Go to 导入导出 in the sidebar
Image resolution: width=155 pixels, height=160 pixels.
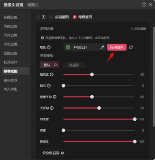(11, 89)
